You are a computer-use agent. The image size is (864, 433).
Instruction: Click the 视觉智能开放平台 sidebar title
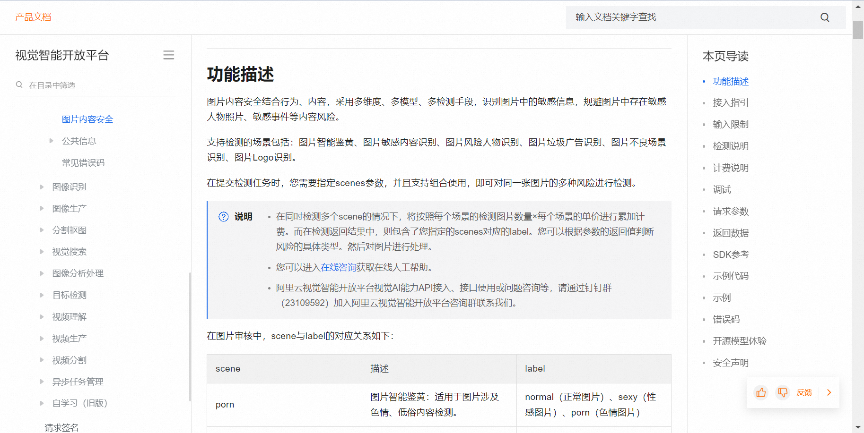coord(62,55)
